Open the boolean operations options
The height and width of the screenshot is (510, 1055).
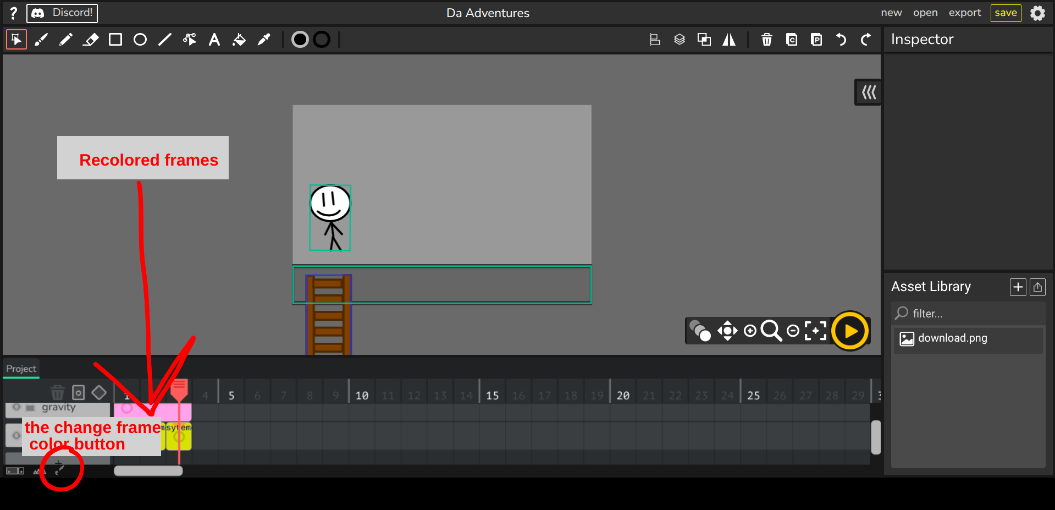(704, 40)
